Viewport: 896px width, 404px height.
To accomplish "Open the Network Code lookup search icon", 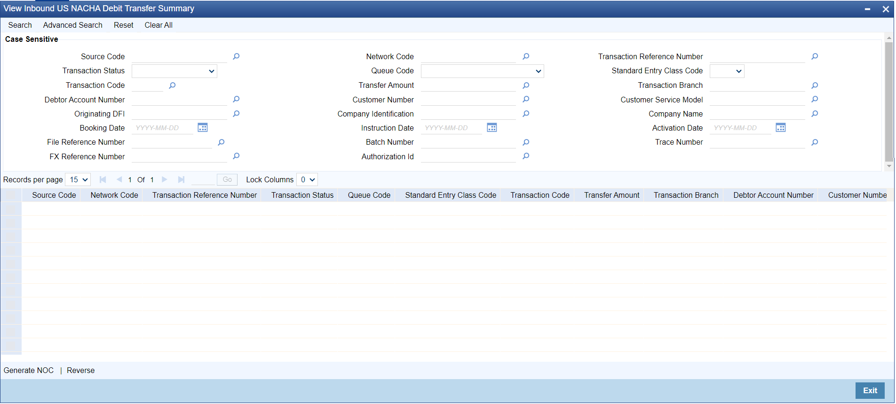I will pyautogui.click(x=526, y=56).
